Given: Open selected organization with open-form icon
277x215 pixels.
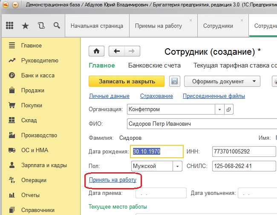Looking at the screenshot, I should (228, 109).
